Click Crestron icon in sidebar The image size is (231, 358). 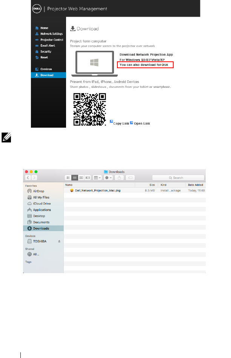tap(37, 69)
